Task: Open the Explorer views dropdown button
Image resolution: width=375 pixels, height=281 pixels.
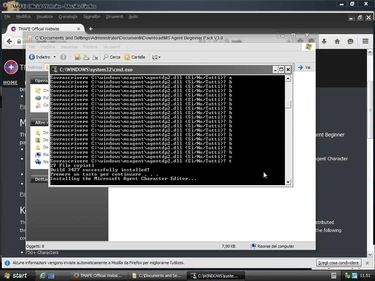Action: point(156,57)
